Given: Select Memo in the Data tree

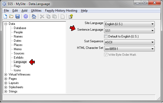Looking at the screenshot, I should click(x=18, y=49).
